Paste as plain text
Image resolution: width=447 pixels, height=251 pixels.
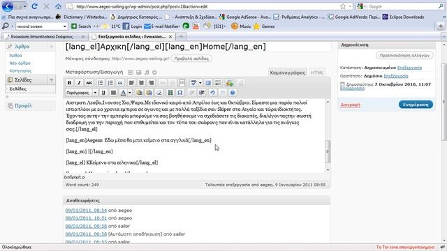pos(139,93)
